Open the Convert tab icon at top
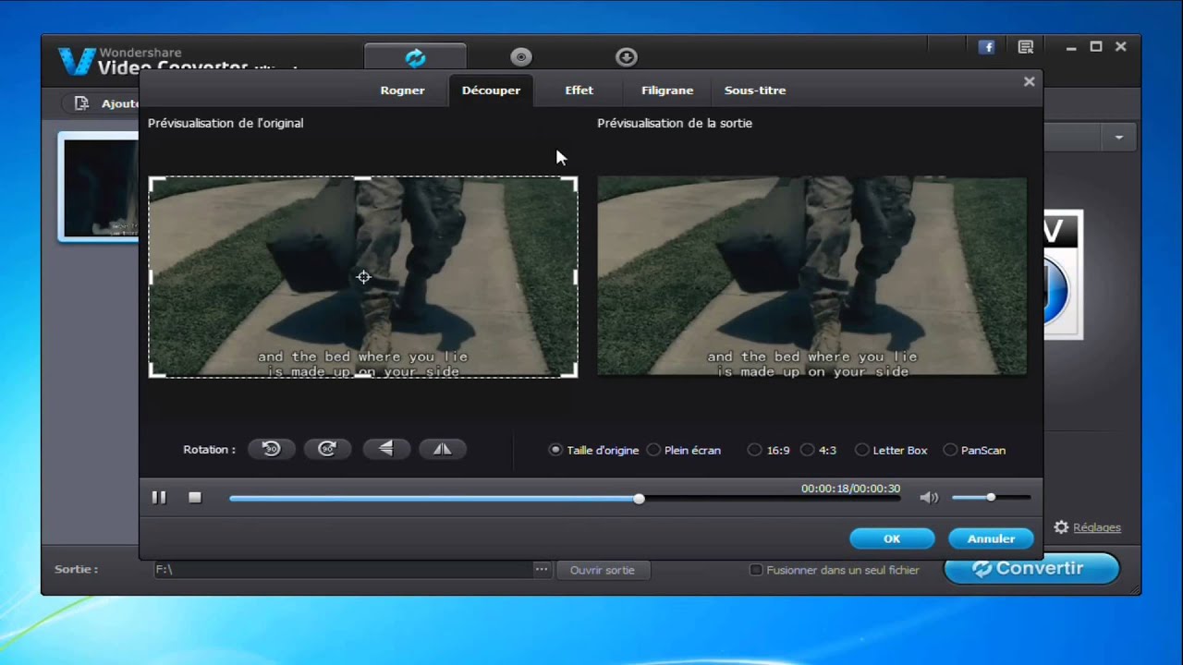This screenshot has width=1183, height=665. pyautogui.click(x=416, y=57)
